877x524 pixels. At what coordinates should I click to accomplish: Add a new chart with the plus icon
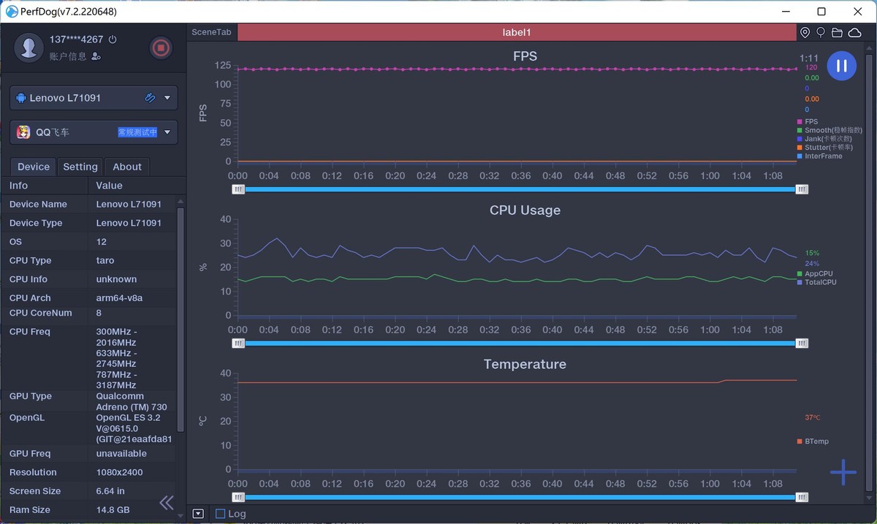[843, 473]
